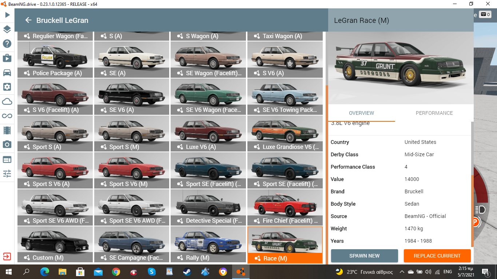
Task: Select the S V6 (A) configuration
Action: (x=285, y=60)
